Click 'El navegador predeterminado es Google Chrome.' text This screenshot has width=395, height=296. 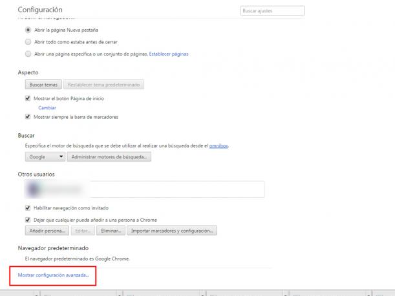click(78, 259)
